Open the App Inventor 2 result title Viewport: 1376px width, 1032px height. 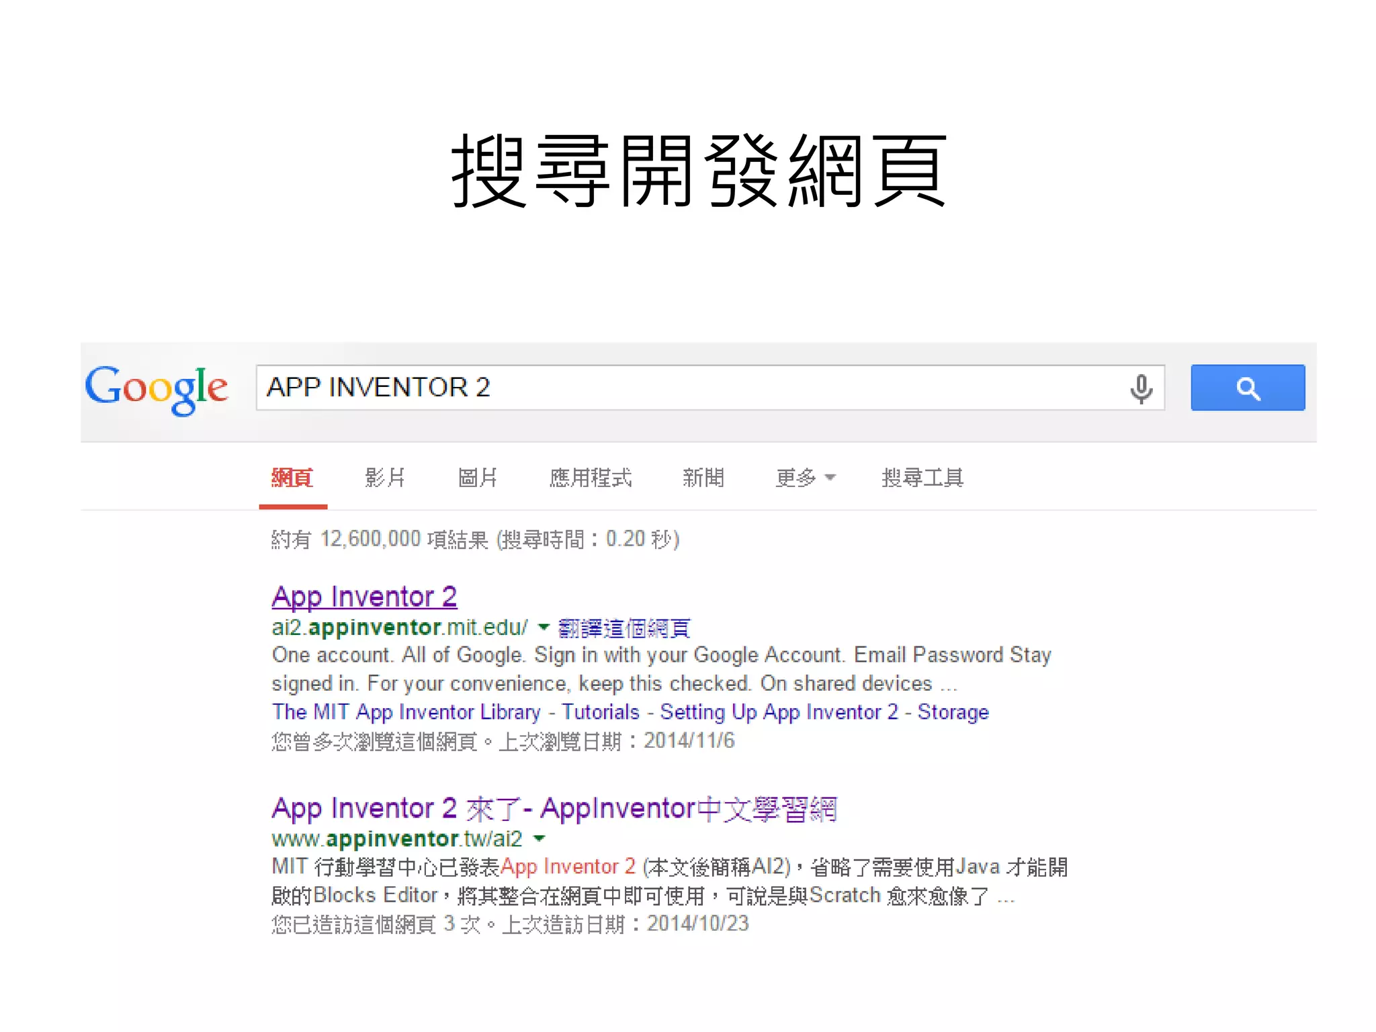(364, 597)
